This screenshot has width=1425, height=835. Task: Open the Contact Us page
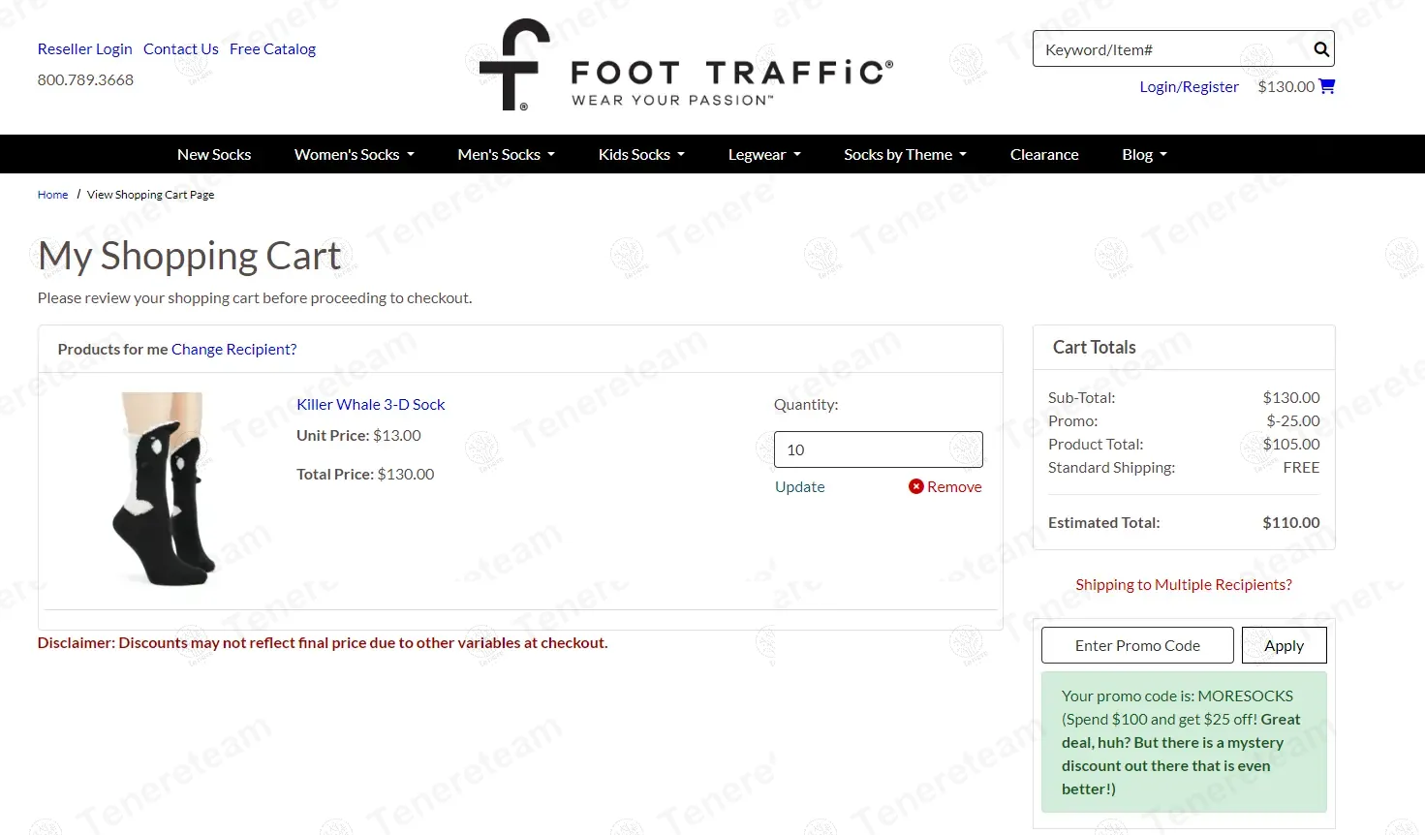pos(181,48)
